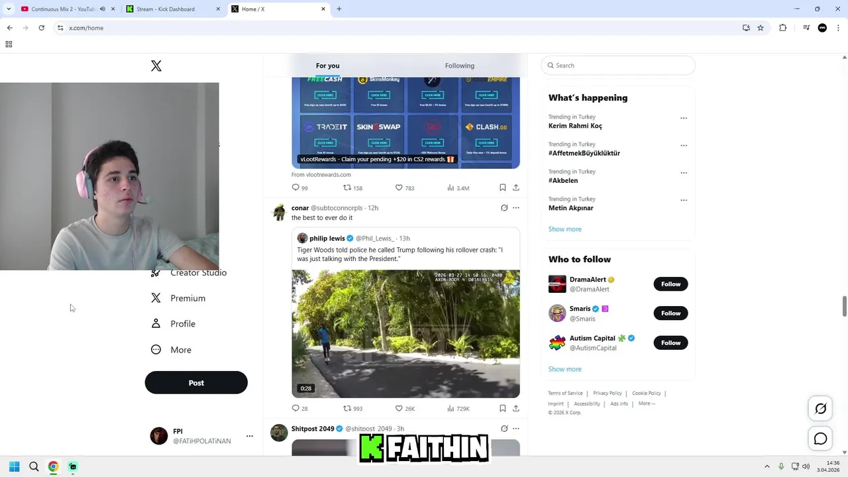
Task: Open Windows taskbar search
Action: [x=34, y=466]
